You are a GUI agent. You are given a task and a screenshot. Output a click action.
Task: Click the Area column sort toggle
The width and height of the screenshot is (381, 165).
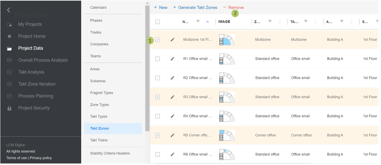pos(351,22)
